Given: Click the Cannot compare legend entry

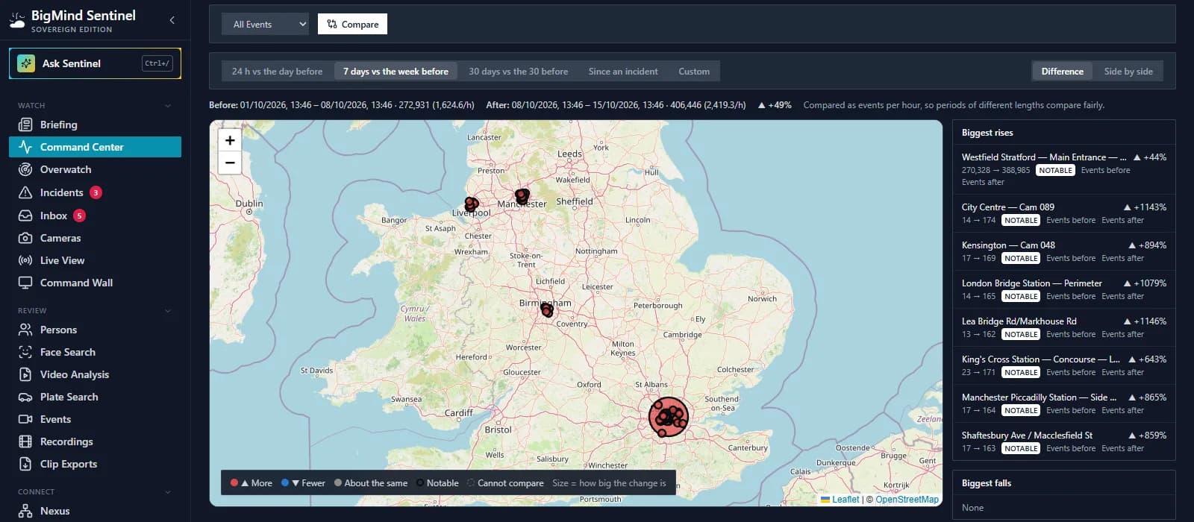Looking at the screenshot, I should 505,483.
